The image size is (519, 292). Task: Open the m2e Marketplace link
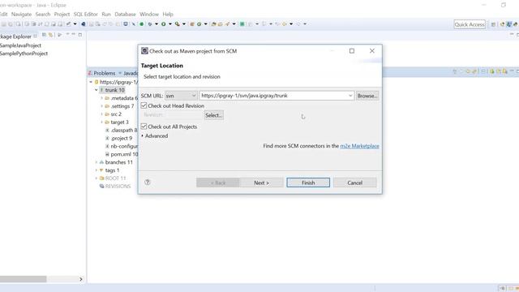pyautogui.click(x=359, y=146)
